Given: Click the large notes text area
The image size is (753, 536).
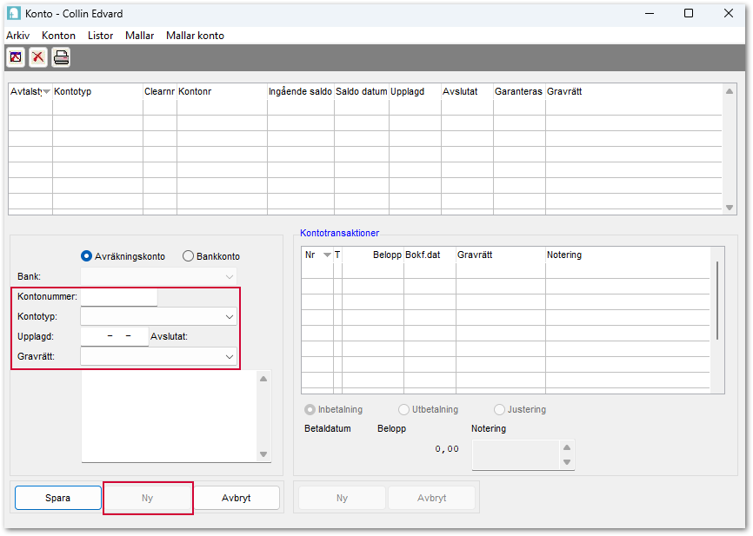Looking at the screenshot, I should point(170,416).
